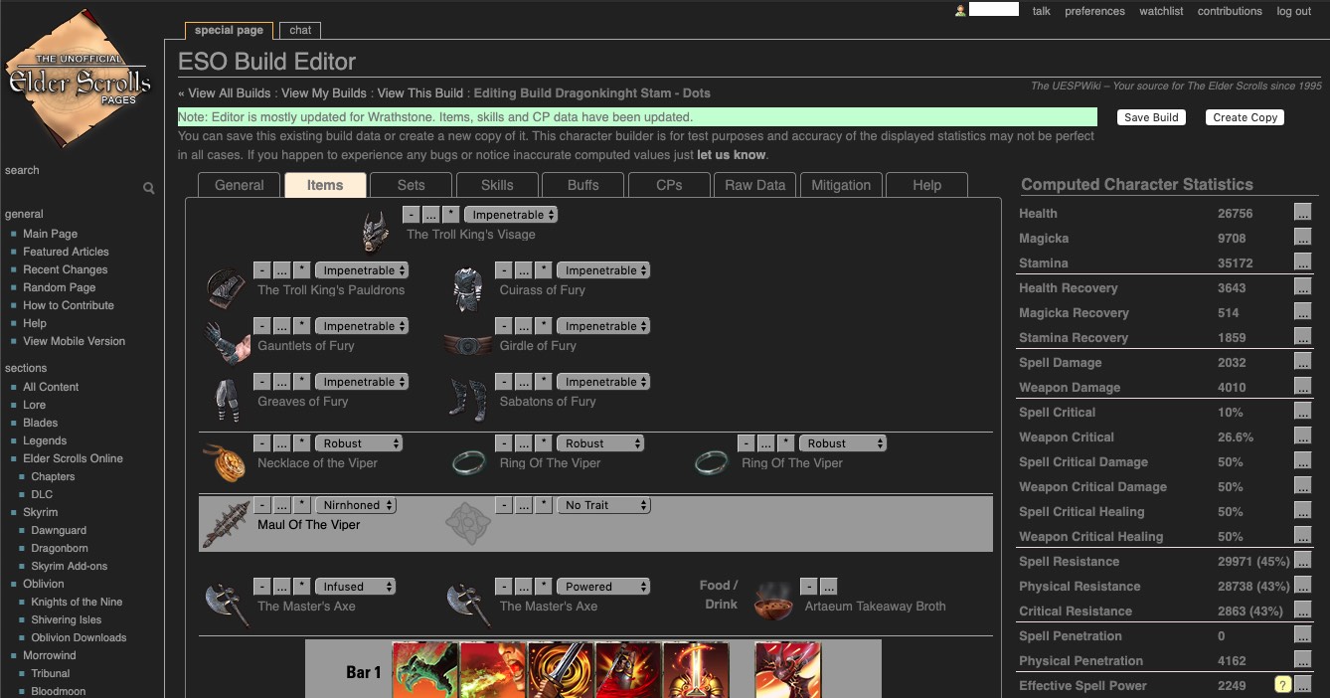Image resolution: width=1330 pixels, height=698 pixels.
Task: Click the first Ring Of The Viper icon
Action: click(468, 461)
